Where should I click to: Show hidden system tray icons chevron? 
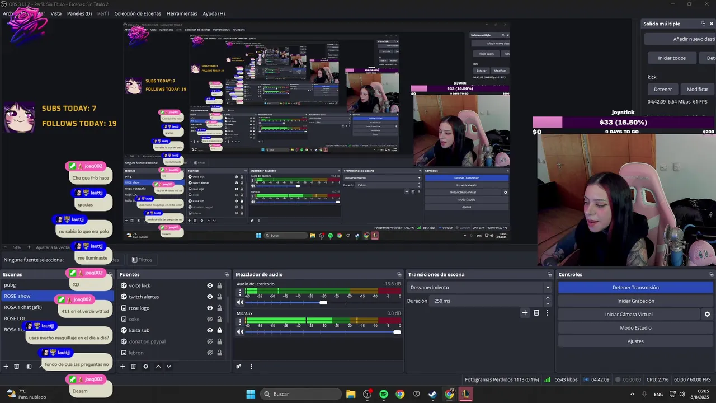[x=632, y=394]
